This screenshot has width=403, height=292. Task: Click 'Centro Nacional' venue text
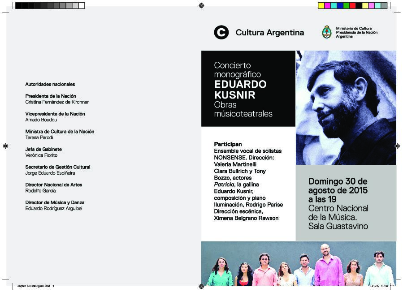click(x=338, y=208)
